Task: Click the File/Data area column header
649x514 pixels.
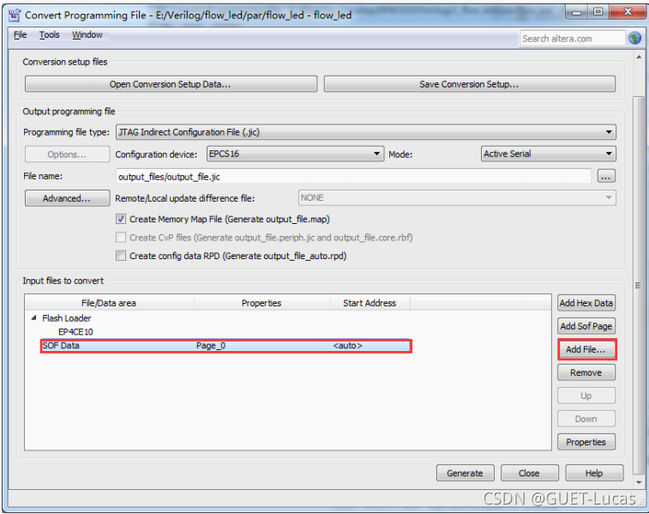Action: pyautogui.click(x=109, y=303)
